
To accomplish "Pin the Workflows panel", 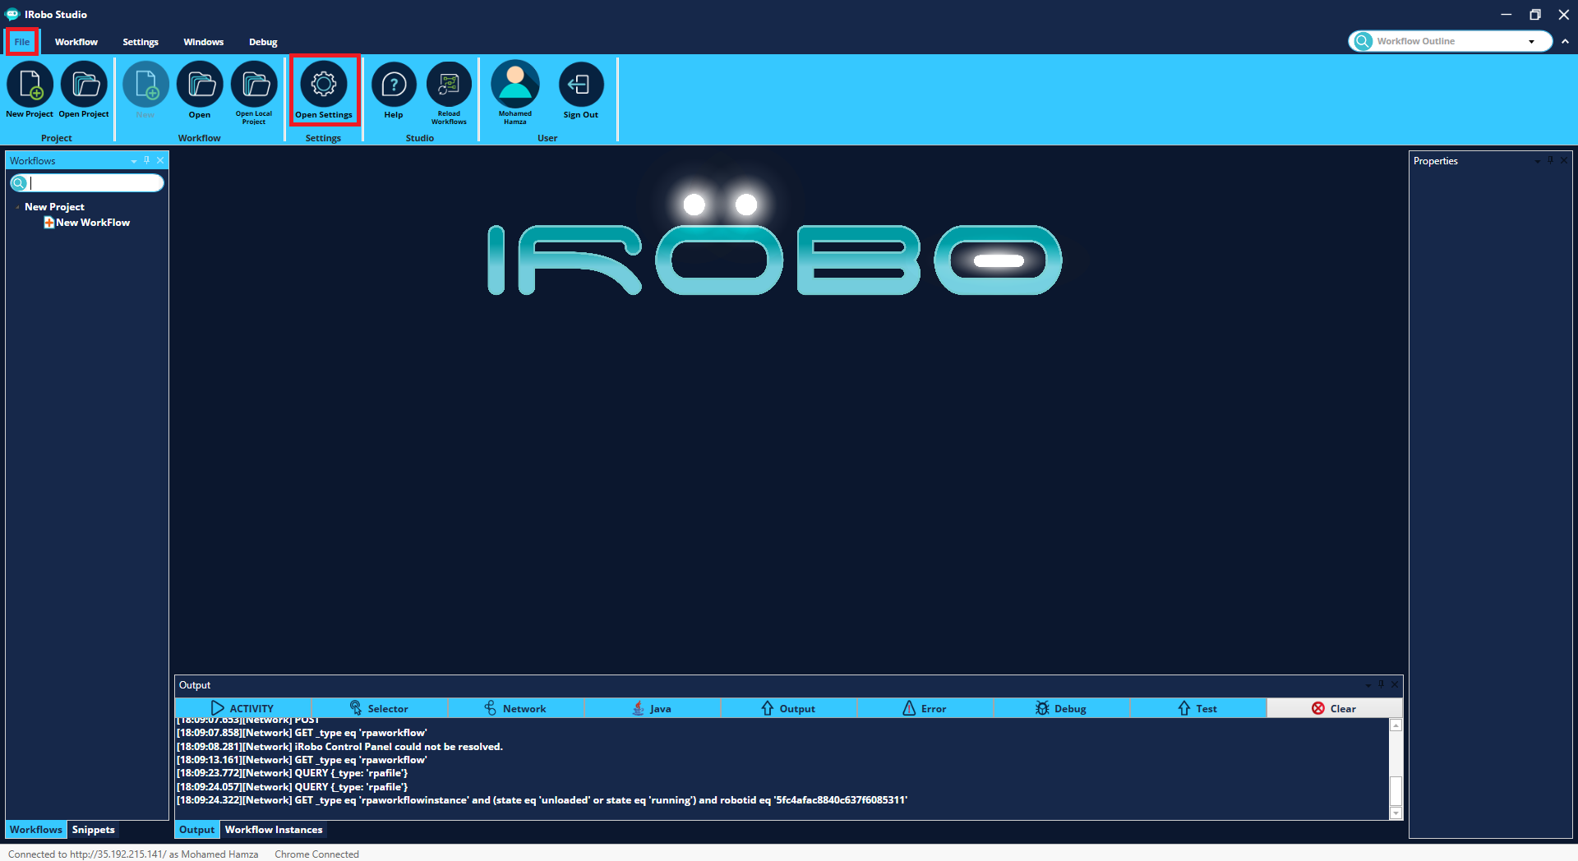I will pyautogui.click(x=147, y=160).
